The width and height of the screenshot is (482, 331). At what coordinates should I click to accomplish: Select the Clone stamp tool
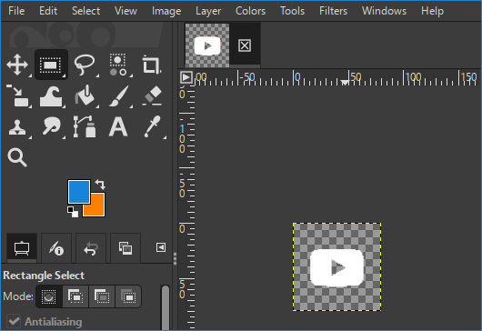[17, 126]
